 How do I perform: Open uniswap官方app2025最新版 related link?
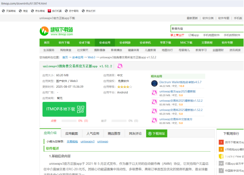coord(177,91)
